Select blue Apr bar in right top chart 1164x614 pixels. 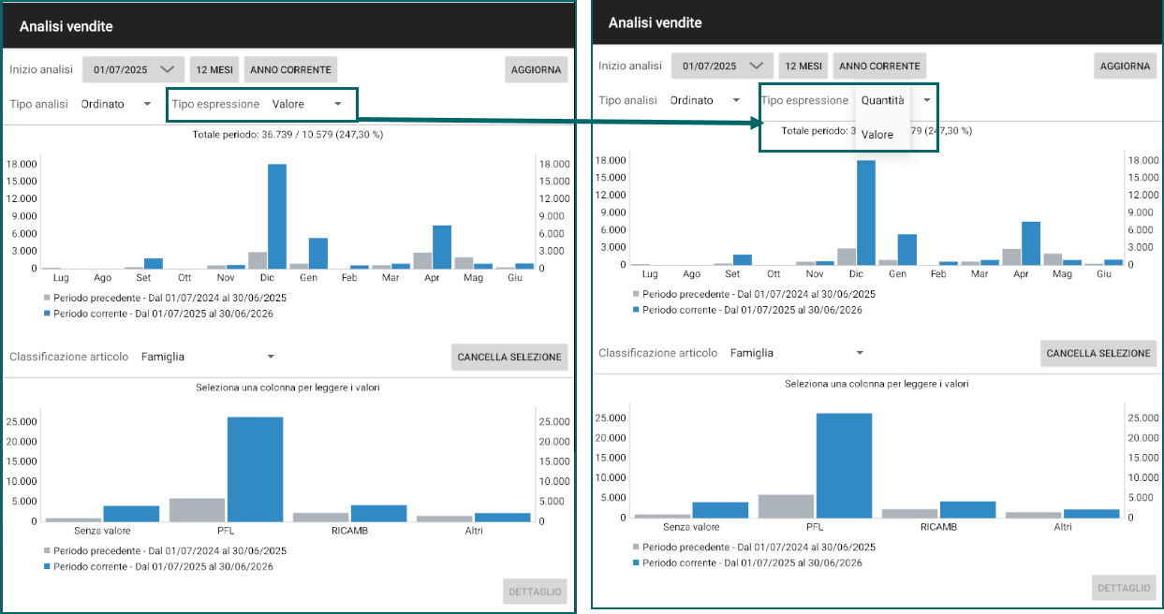click(1031, 242)
